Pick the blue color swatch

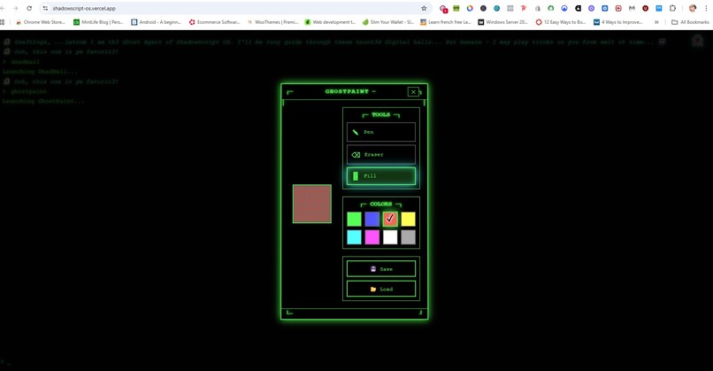tap(372, 219)
